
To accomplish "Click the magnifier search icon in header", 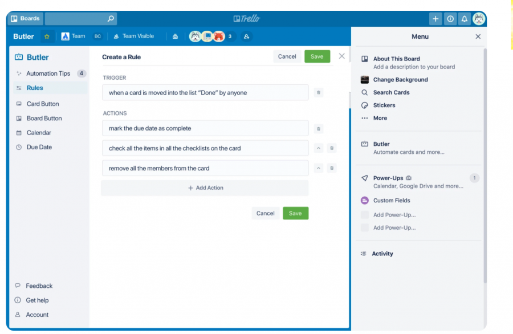I will (111, 19).
